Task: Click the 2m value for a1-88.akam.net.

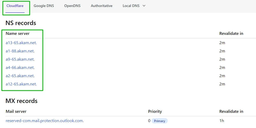Action: (222, 51)
